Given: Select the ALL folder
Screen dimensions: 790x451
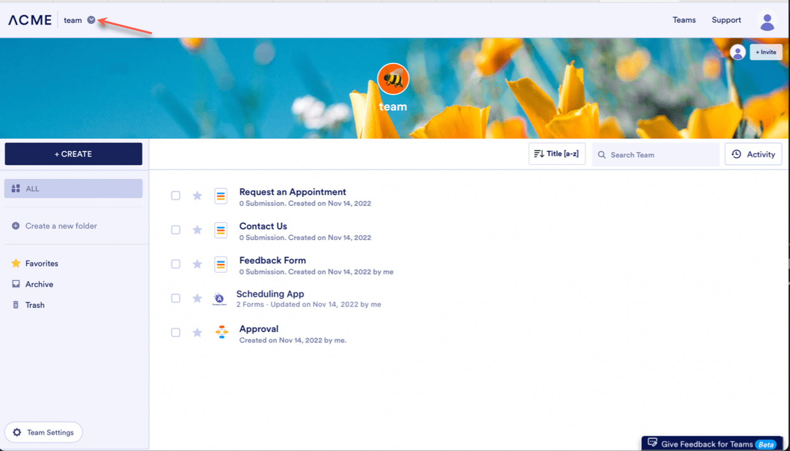Looking at the screenshot, I should tap(73, 189).
